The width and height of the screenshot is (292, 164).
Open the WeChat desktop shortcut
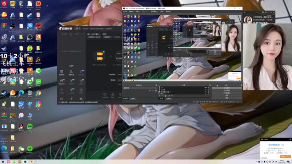[21, 149]
